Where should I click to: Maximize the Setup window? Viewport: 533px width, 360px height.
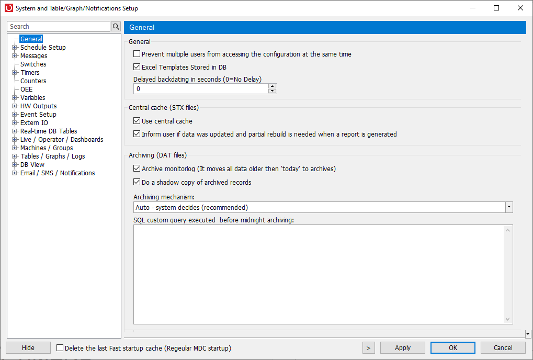(x=496, y=8)
